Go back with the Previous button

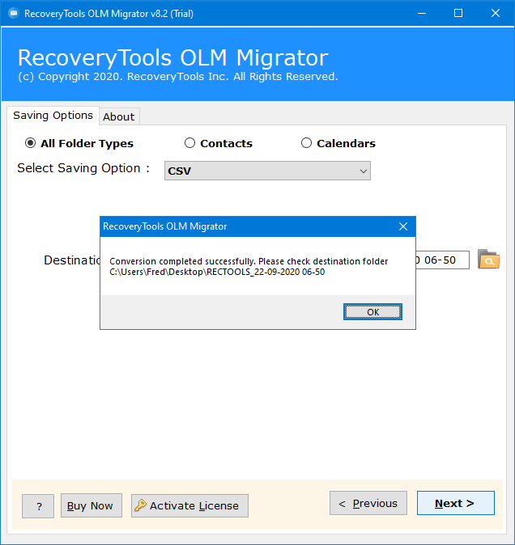[368, 503]
